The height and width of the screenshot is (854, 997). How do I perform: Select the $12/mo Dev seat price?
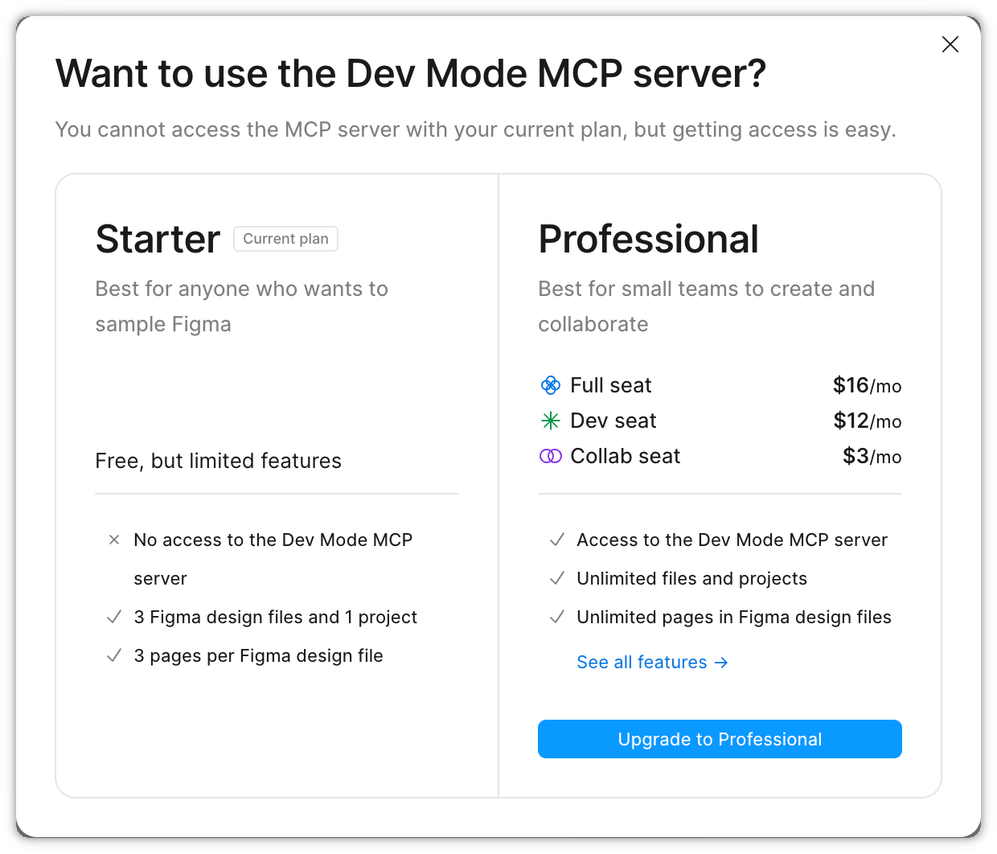(867, 421)
